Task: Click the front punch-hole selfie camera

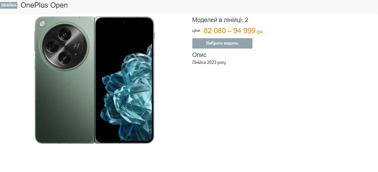Action: [x=124, y=23]
